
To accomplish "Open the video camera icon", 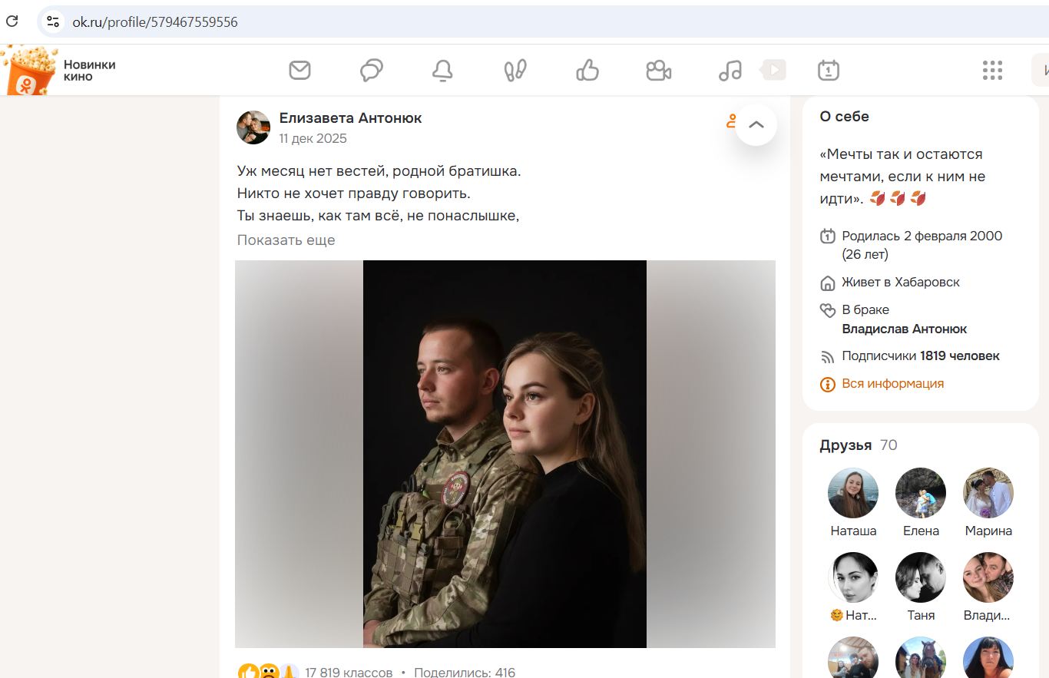I will click(658, 71).
